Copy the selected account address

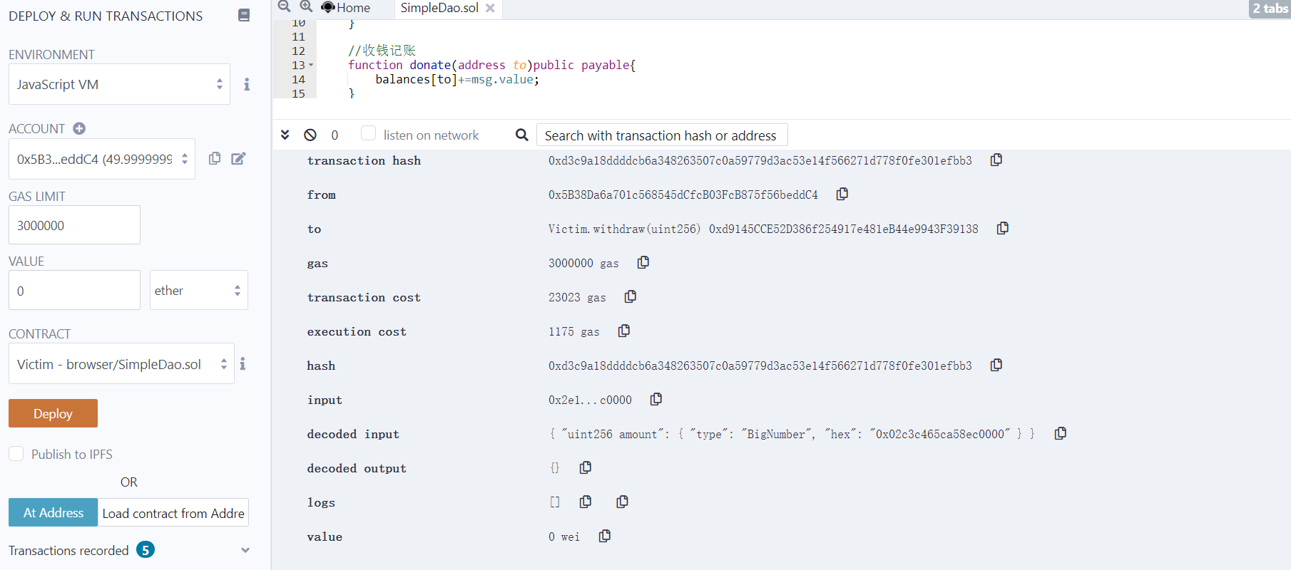pos(214,158)
